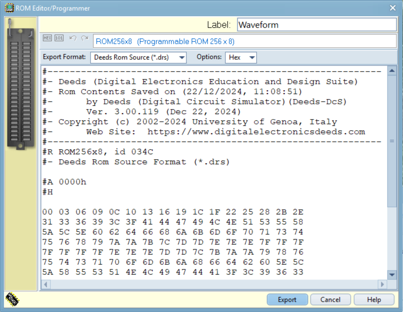Click the Web Site URL line
This screenshot has height=312, width=403.
[x=204, y=132]
